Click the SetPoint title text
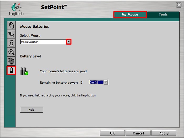The height and width of the screenshot is (138, 184). tap(54, 7)
